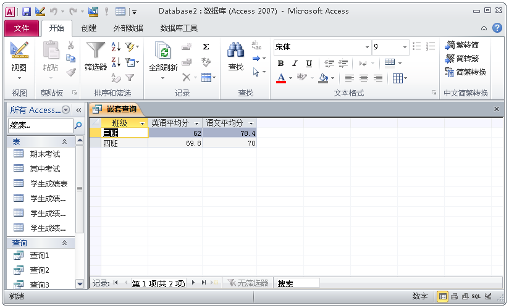Open the 文件 (File) tab
Screen dimensions: 509x308
pos(22,28)
